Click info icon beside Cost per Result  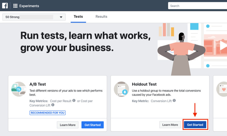pos(74,101)
